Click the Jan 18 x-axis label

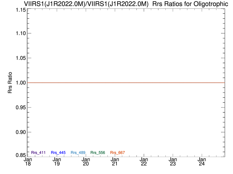28,162
